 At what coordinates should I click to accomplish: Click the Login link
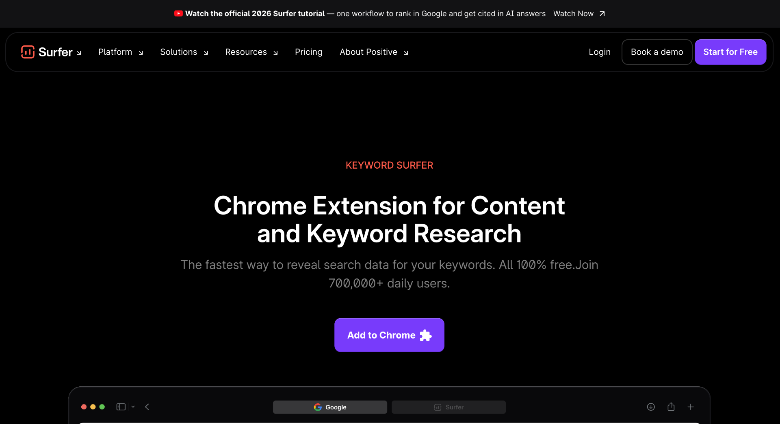pyautogui.click(x=600, y=52)
